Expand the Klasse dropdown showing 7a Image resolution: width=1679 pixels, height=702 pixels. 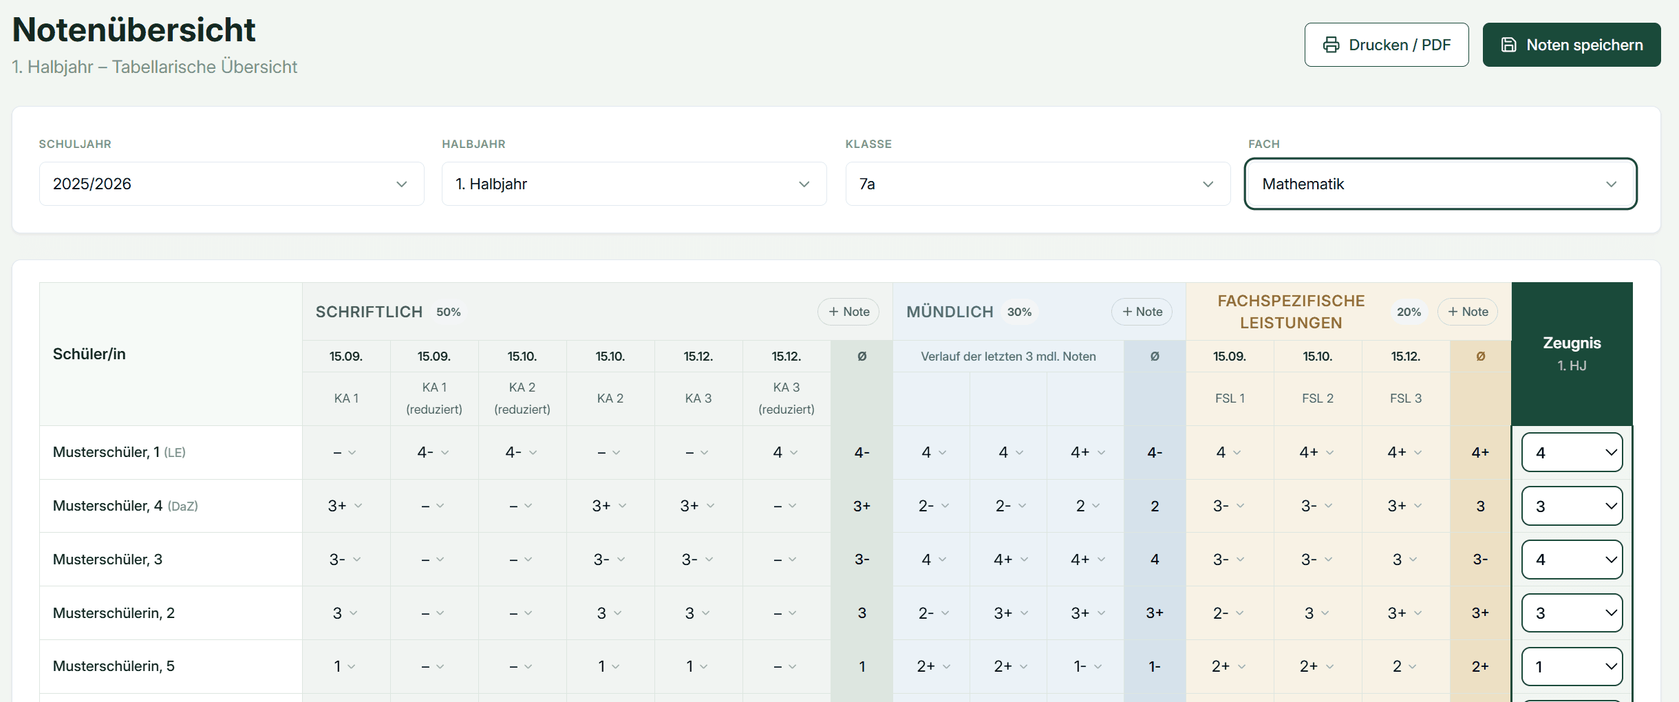(1038, 184)
